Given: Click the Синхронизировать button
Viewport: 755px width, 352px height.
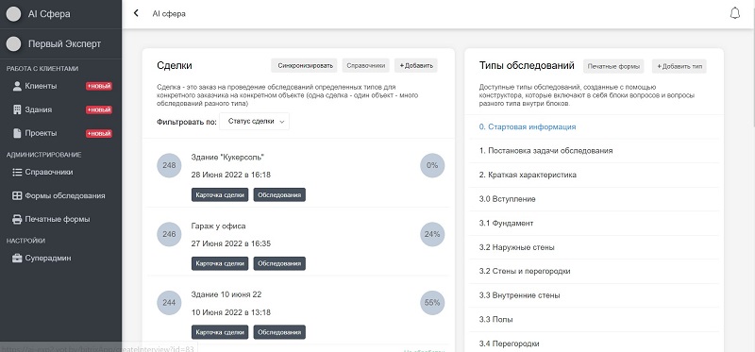Looking at the screenshot, I should 305,66.
